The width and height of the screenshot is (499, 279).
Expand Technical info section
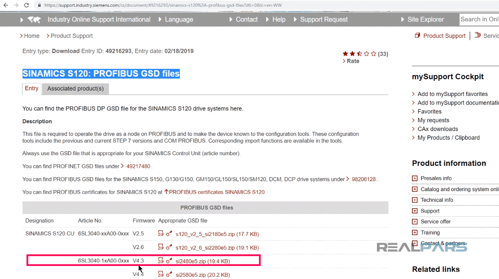[x=415, y=200]
